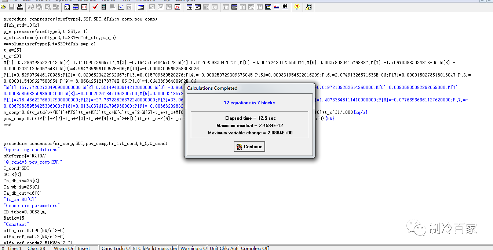Click the alfa_ref_a=0.3 equation line

pyautogui.click(x=34, y=237)
